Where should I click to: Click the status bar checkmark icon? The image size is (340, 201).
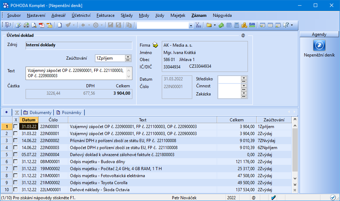273,197
